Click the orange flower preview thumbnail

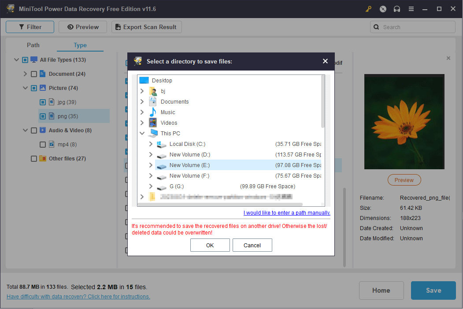pos(404,121)
